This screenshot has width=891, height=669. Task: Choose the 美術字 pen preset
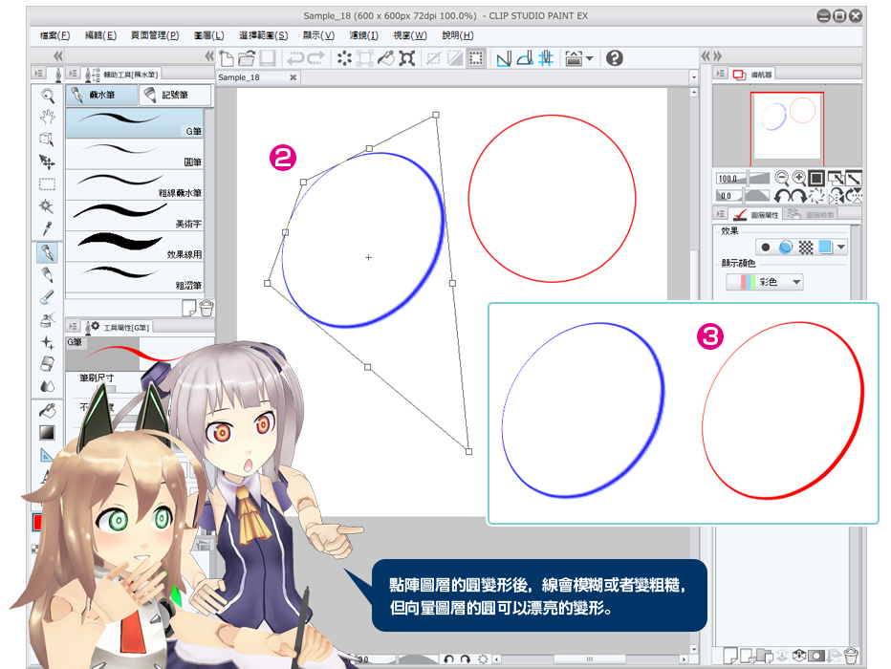[x=135, y=215]
